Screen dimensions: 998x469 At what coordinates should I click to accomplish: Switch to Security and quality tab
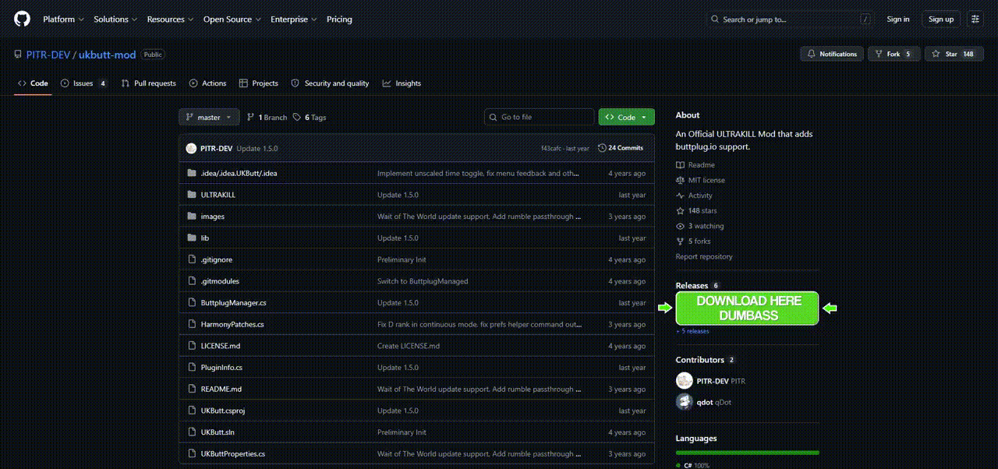tap(330, 83)
